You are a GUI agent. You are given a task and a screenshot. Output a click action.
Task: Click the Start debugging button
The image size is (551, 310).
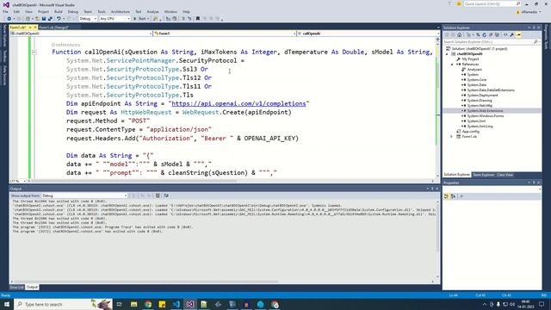pyautogui.click(x=140, y=19)
